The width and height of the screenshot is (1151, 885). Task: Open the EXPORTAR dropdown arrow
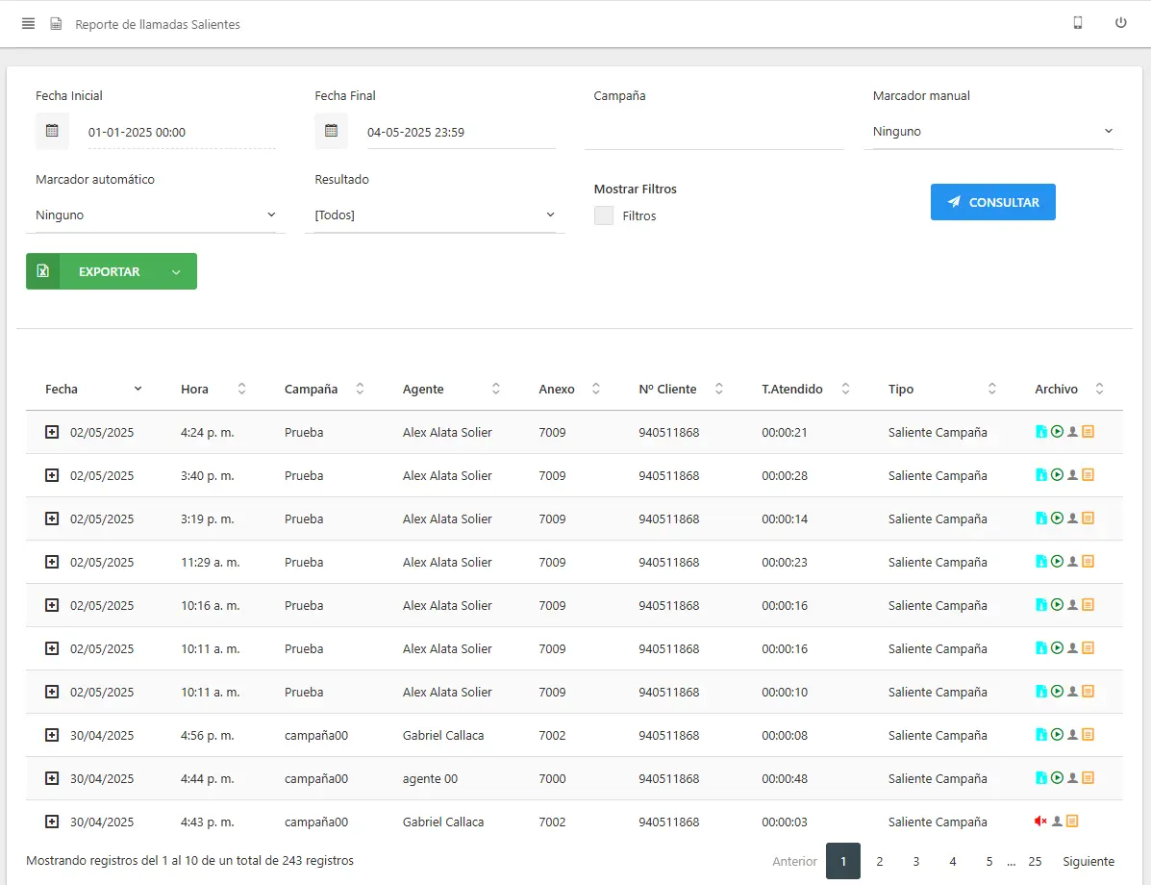[176, 271]
